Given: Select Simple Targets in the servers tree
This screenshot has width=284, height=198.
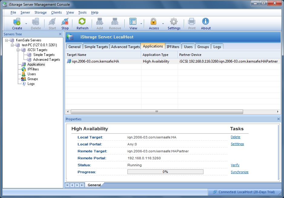Looking at the screenshot, I should point(44,55).
